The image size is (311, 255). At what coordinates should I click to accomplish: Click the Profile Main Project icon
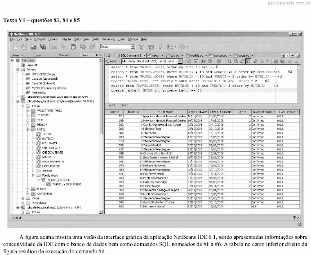point(182,47)
